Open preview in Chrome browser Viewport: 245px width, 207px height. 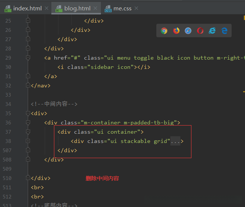click(164, 31)
